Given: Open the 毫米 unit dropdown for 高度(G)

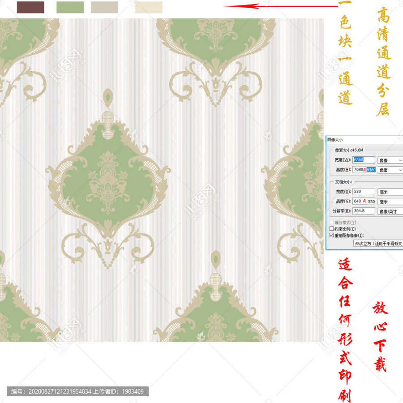Looking at the screenshot, I should [390, 202].
